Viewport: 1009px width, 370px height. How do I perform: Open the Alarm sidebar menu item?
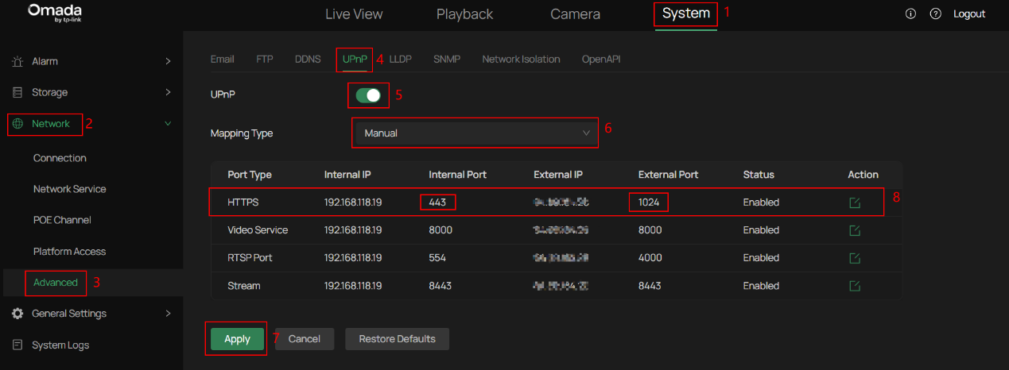click(x=91, y=61)
